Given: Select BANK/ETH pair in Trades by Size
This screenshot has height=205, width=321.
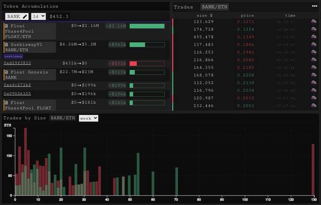Looking at the screenshot, I should [62, 118].
